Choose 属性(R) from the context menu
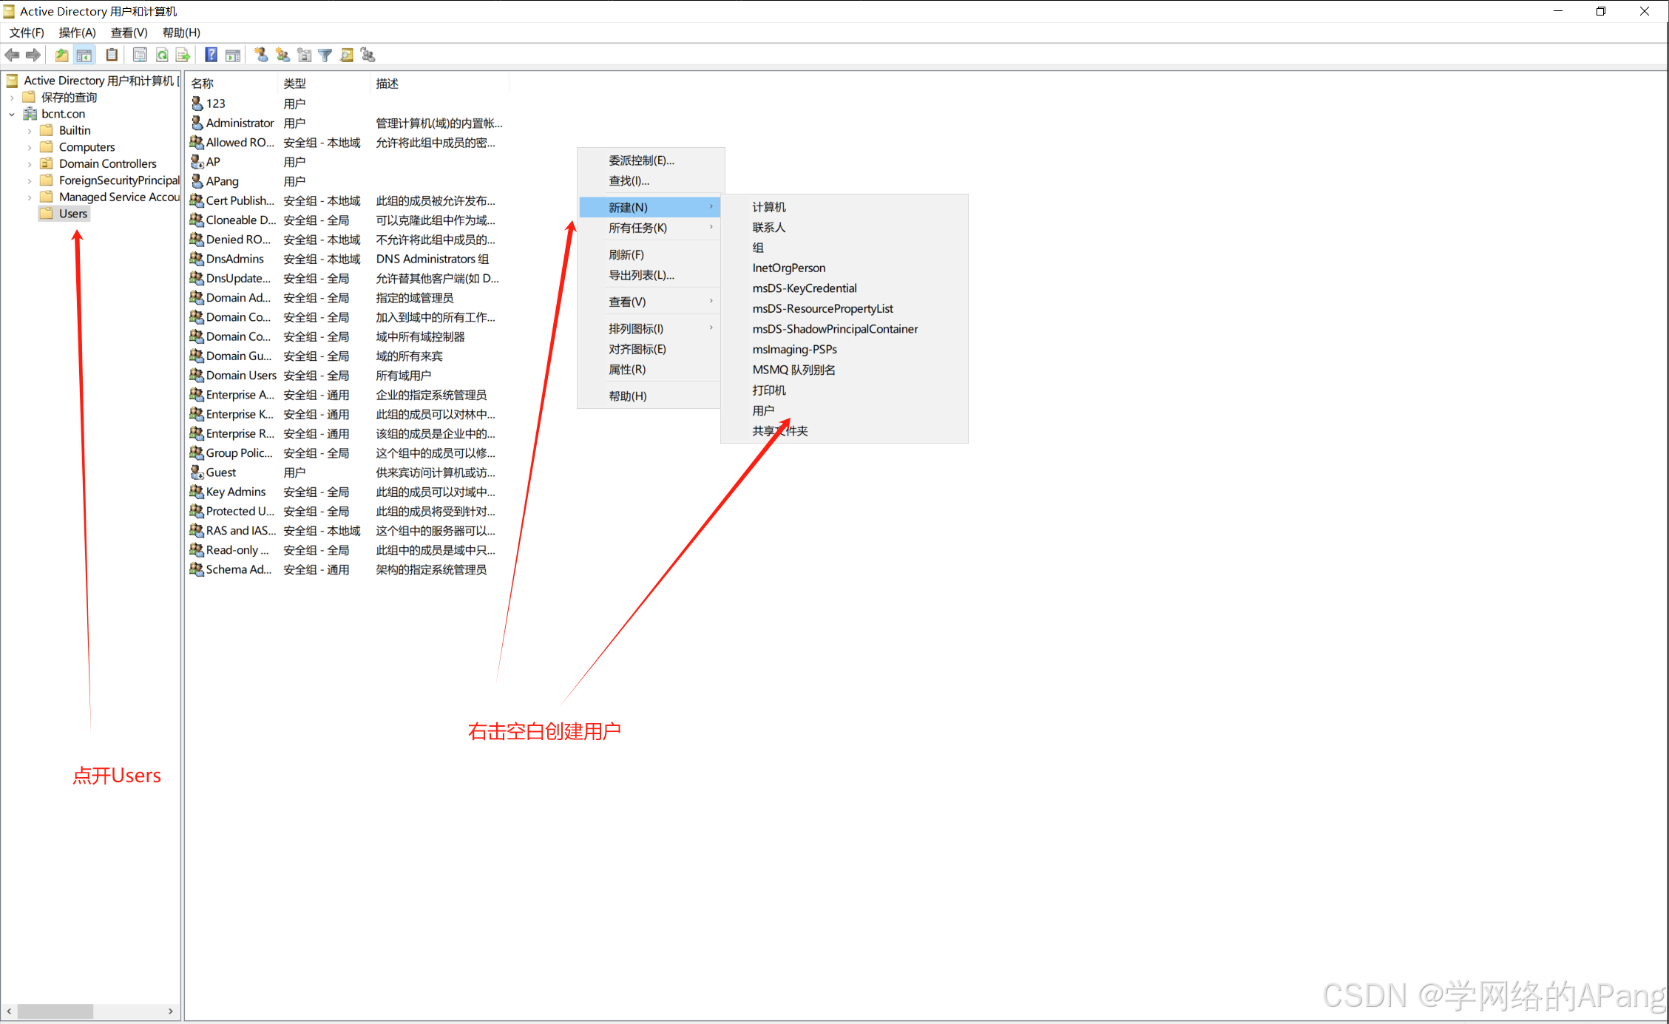Screen dimensions: 1669x1024 coord(627,370)
